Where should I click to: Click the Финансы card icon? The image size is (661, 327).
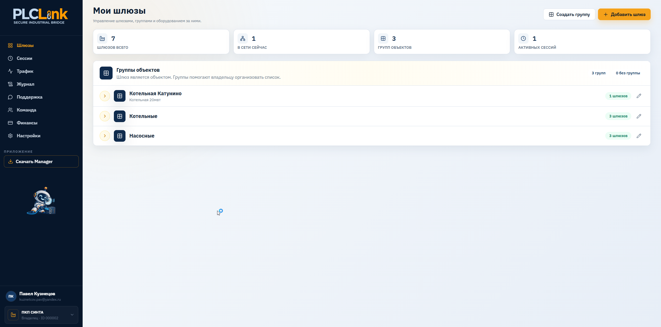coord(10,123)
